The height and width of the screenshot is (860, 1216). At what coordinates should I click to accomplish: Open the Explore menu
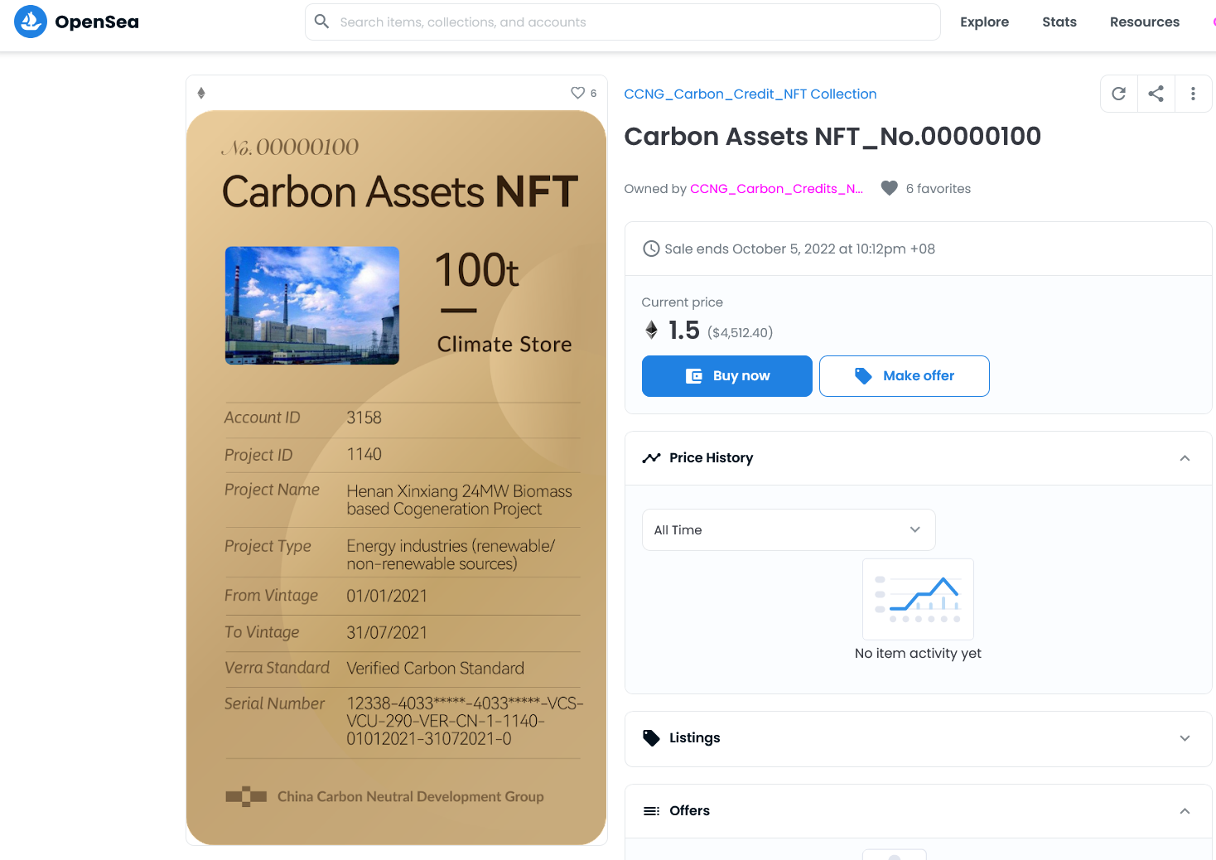coord(984,22)
